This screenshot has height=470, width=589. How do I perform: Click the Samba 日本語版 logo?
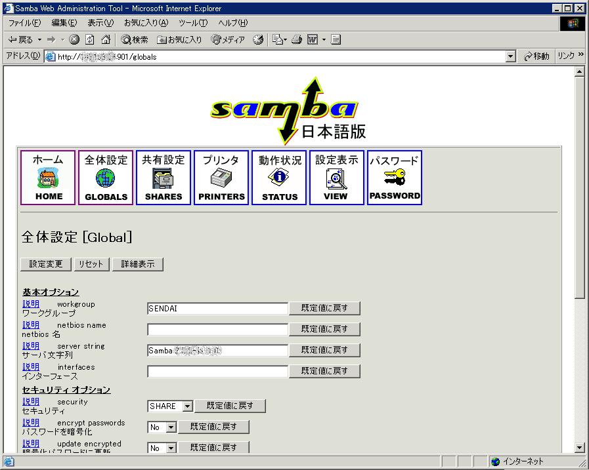coord(288,111)
